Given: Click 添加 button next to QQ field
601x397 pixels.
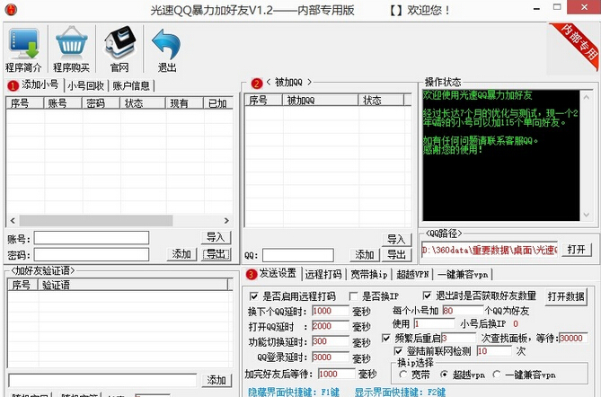Looking at the screenshot, I should tap(365, 255).
